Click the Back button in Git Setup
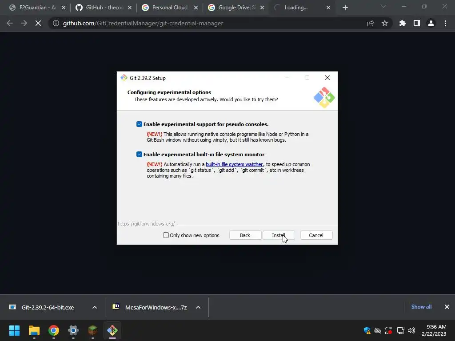Image resolution: width=455 pixels, height=341 pixels. (x=245, y=235)
